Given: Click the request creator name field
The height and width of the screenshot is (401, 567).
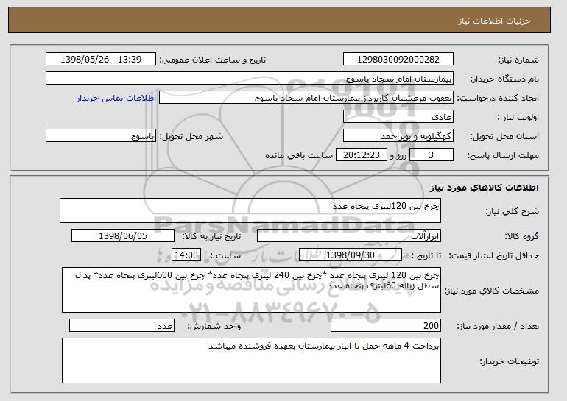Looking at the screenshot, I should pyautogui.click(x=306, y=98).
